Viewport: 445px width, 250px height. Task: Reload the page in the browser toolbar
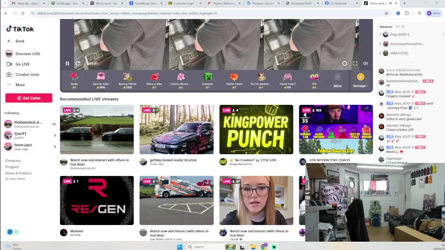pos(23,13)
